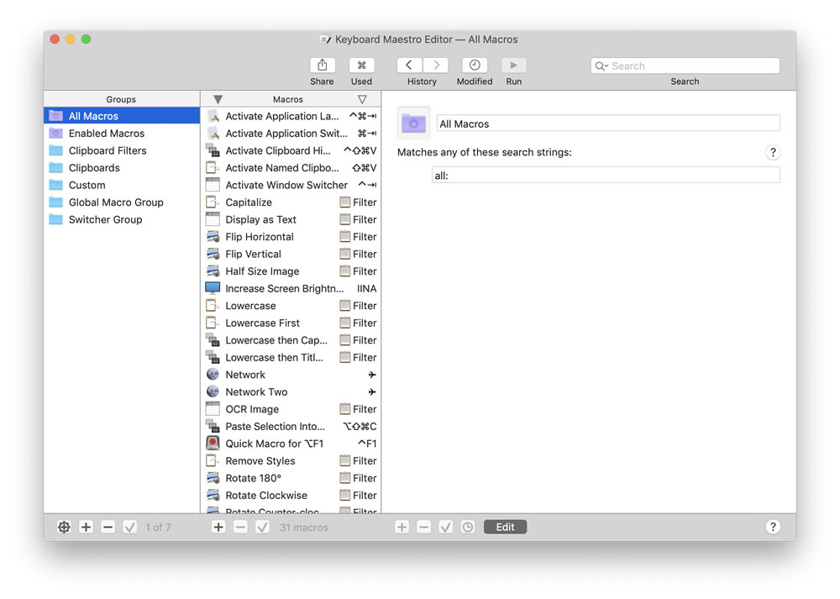Select Activate Clipboard History macro

click(291, 150)
